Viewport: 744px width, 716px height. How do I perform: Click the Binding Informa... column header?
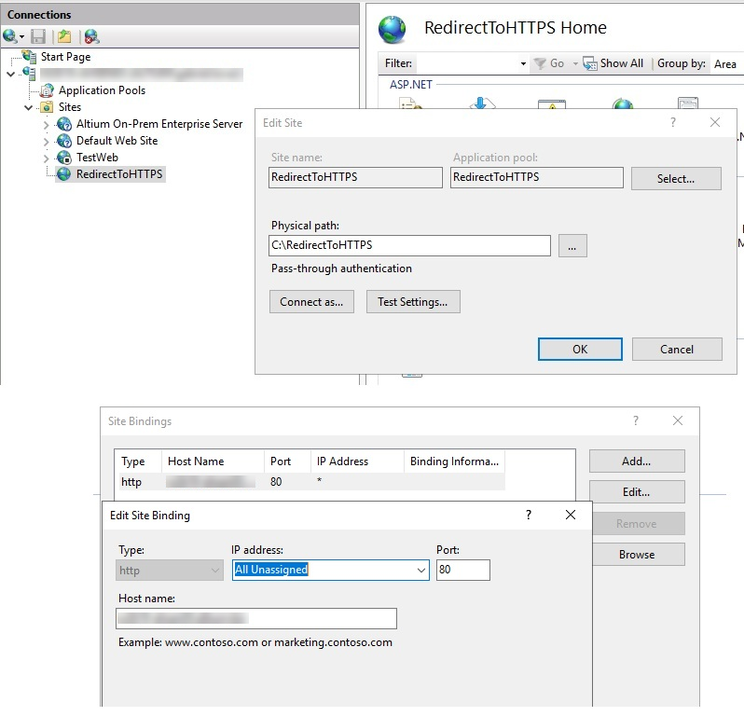454,461
